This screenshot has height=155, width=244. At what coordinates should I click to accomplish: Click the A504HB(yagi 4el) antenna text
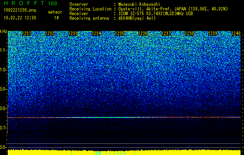(137, 18)
